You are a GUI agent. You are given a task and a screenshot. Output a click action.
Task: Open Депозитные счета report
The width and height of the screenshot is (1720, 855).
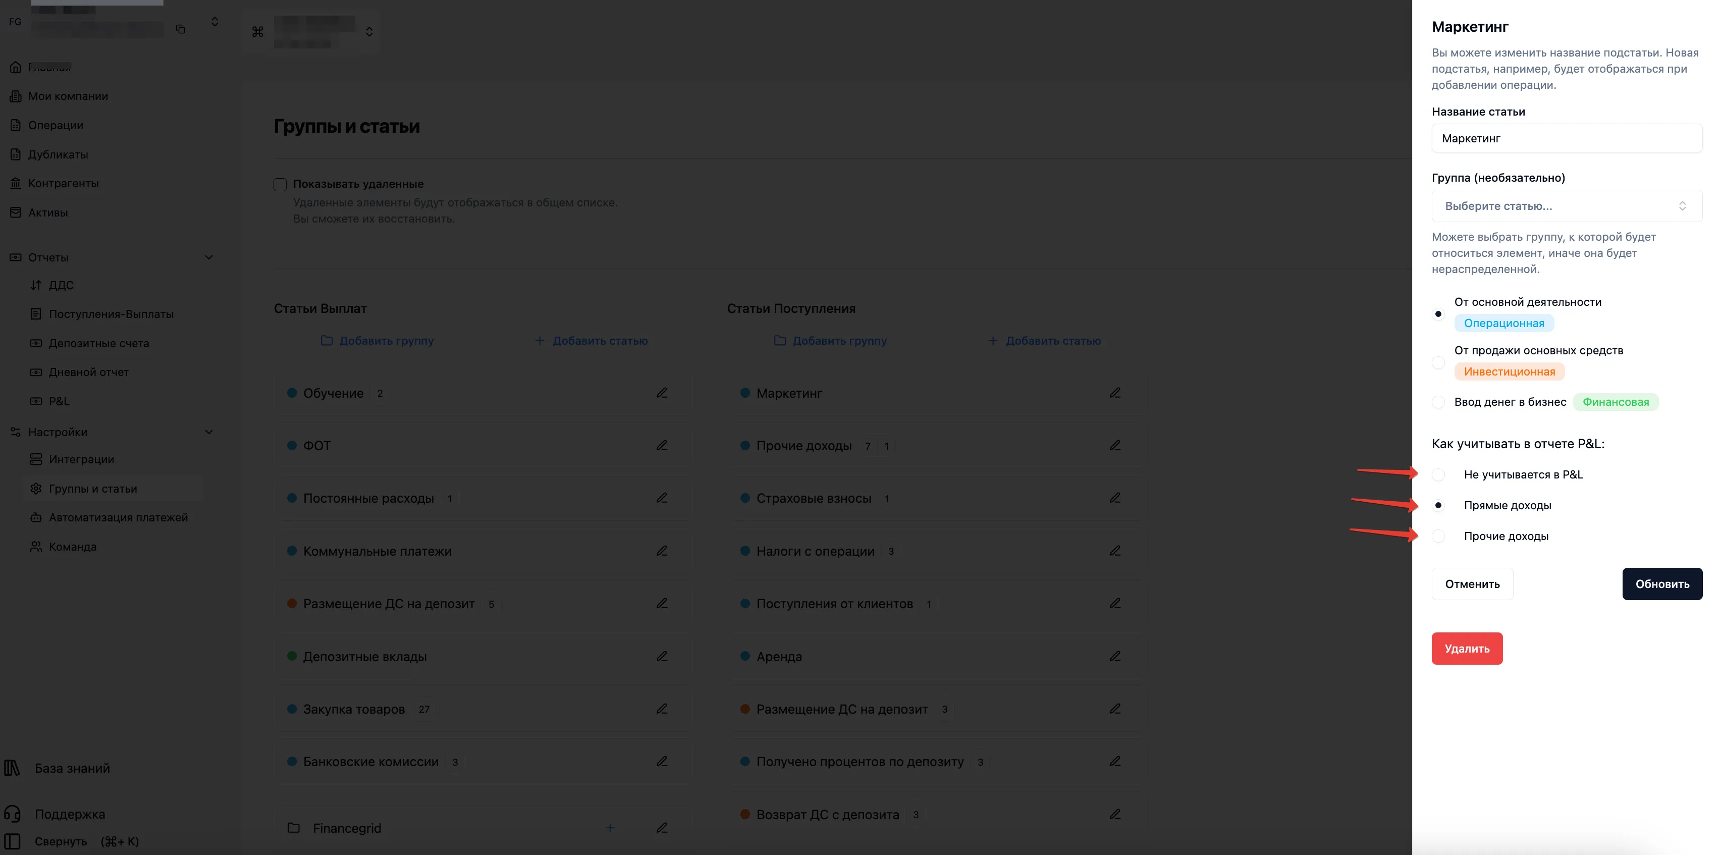(99, 343)
